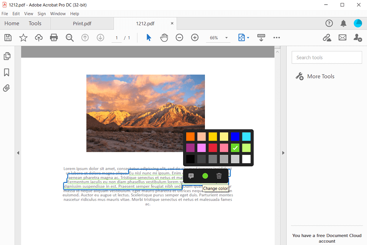Pick the black color swatch

(190, 159)
